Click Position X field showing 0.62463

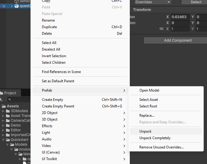(180, 17)
